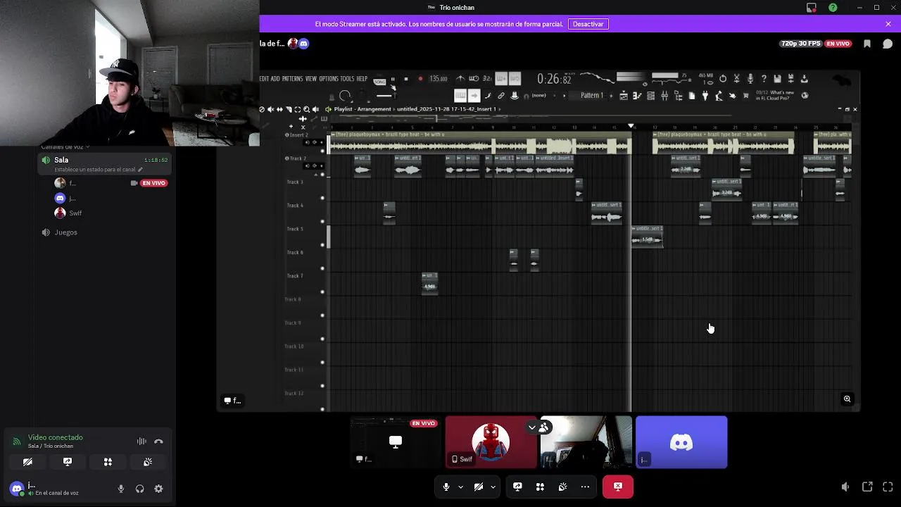
Task: Select the audio clip on Track 7
Action: point(429,282)
